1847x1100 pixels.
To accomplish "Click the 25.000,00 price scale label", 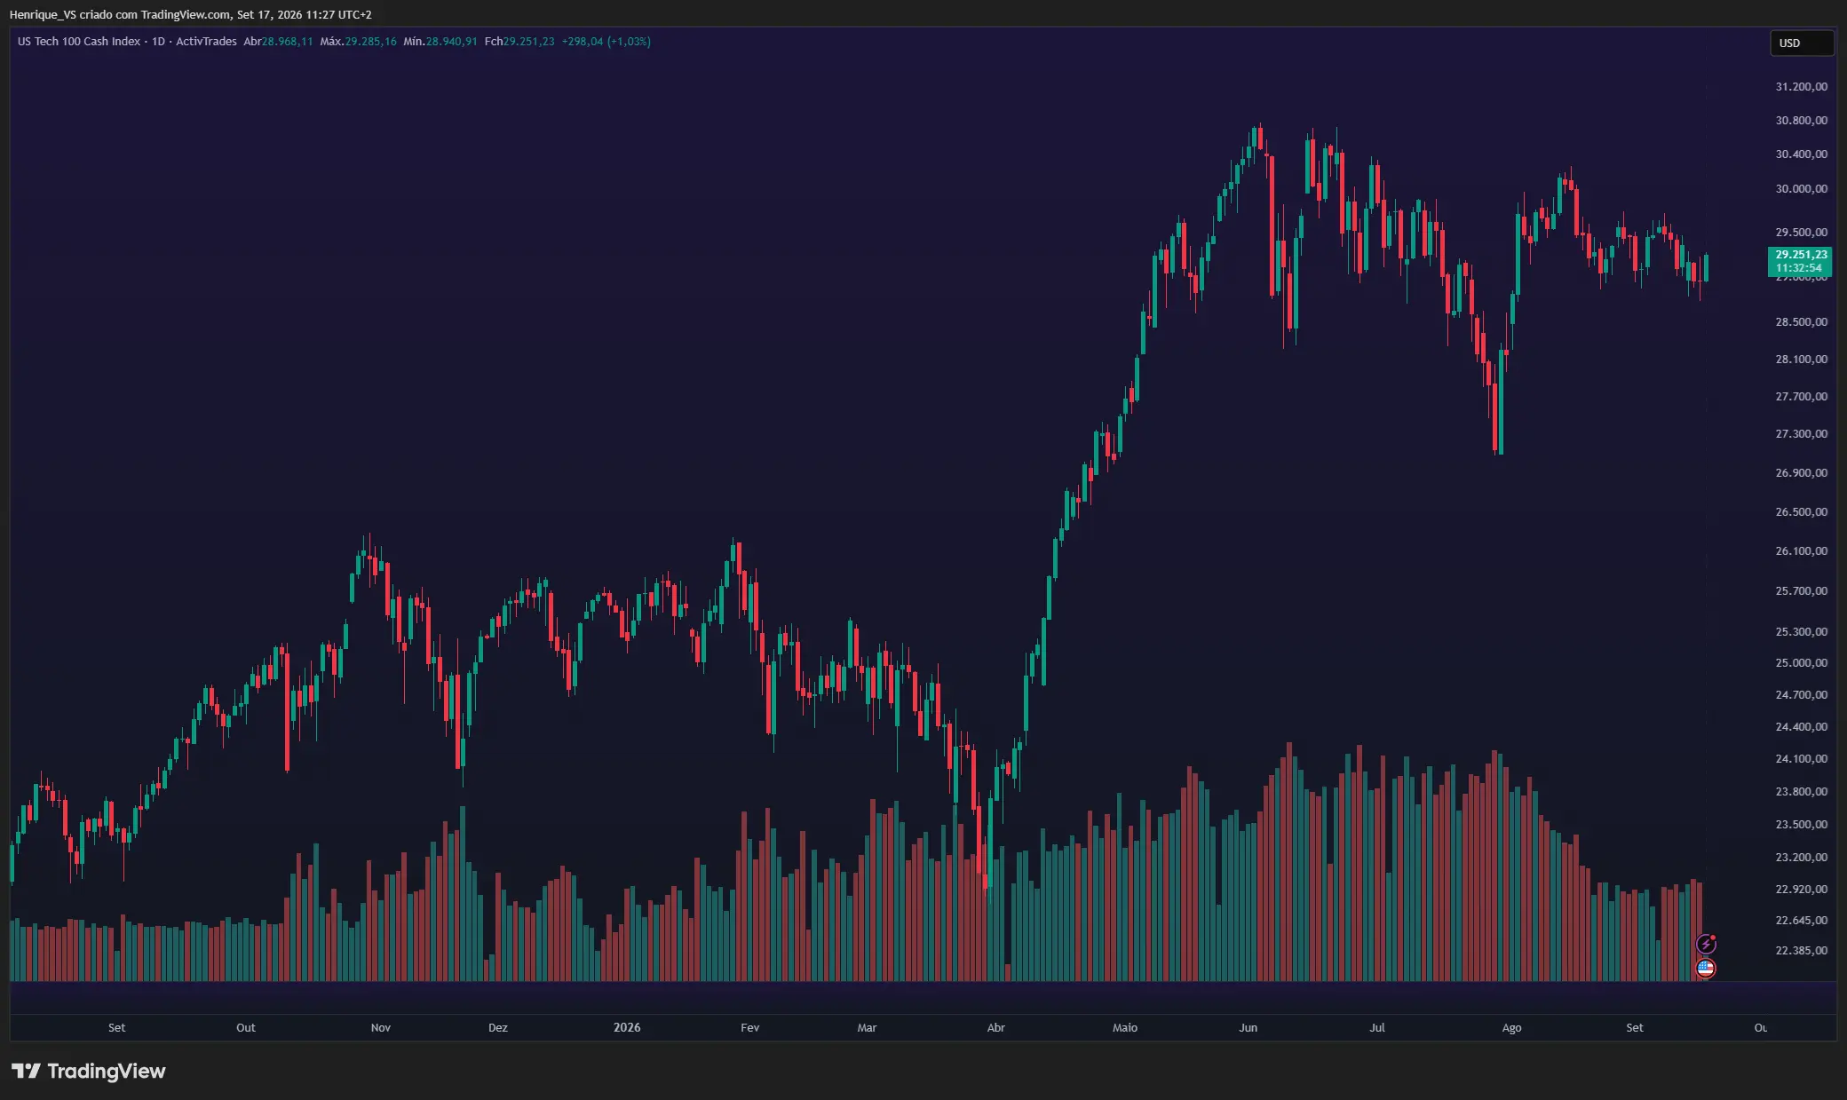I will pyautogui.click(x=1801, y=663).
